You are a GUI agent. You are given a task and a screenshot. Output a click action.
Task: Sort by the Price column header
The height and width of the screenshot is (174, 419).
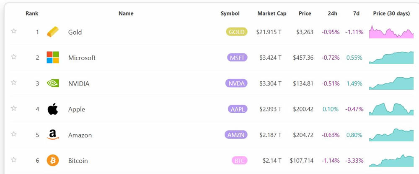click(305, 13)
